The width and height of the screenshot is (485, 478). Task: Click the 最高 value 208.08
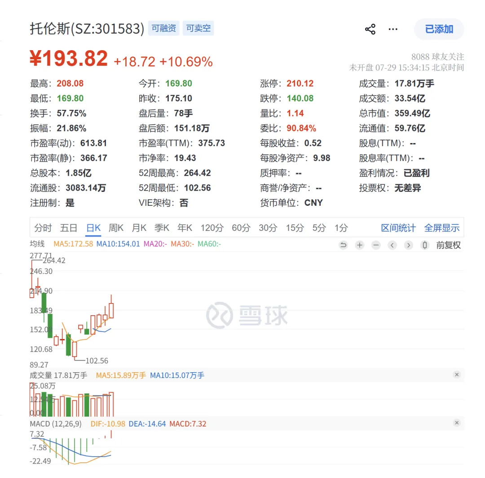coord(70,83)
